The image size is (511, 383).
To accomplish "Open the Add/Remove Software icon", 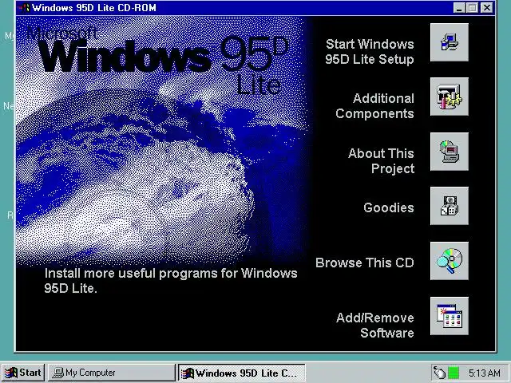I will tap(450, 316).
